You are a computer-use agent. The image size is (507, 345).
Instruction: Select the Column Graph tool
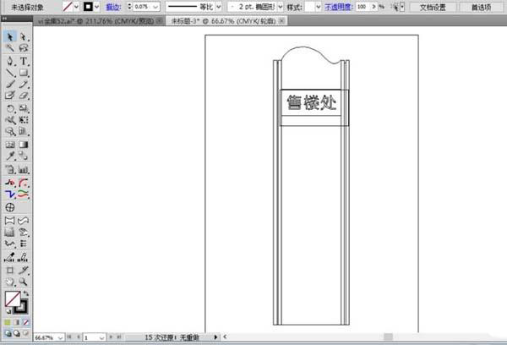pyautogui.click(x=24, y=169)
